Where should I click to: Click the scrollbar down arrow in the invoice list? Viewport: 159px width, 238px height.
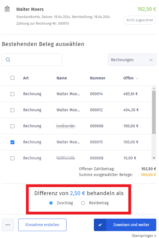pos(154,158)
